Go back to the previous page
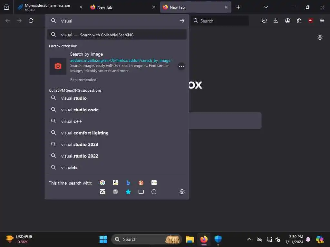 8,21
